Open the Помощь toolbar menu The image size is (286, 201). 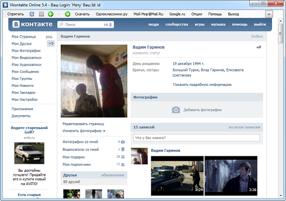click(215, 14)
